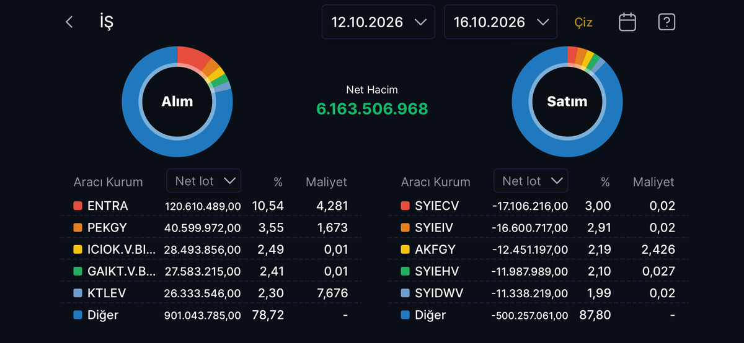
Task: Expand the Net lot dropdown under Alım
Action: click(204, 181)
